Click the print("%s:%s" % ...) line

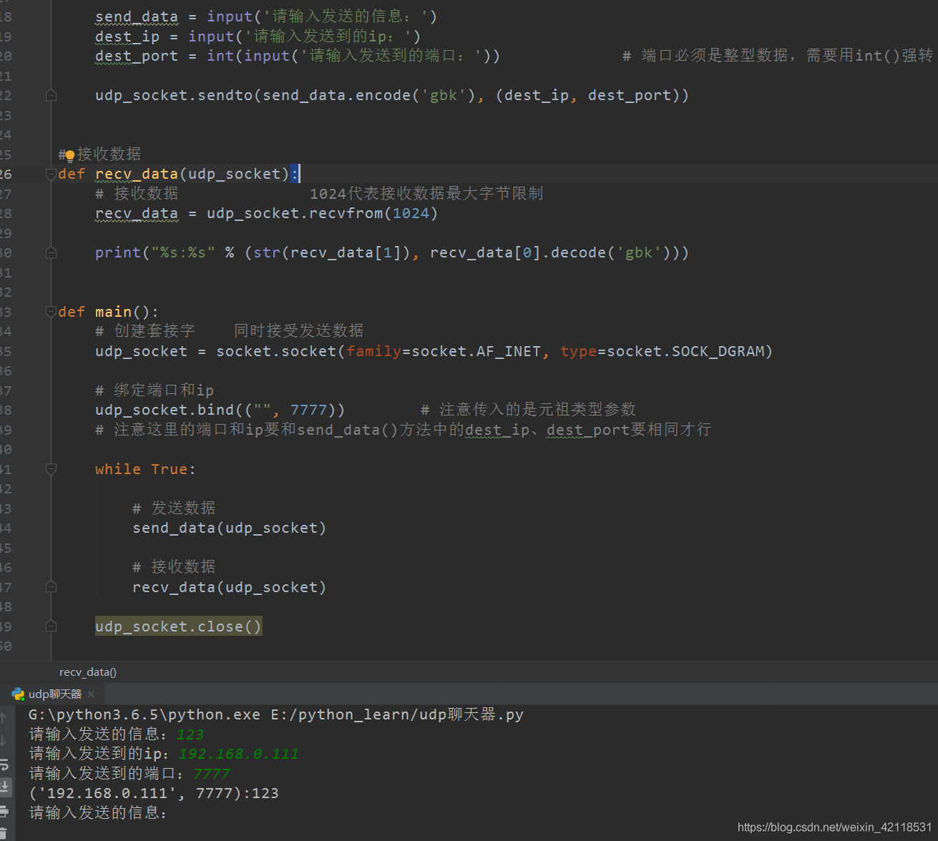[392, 252]
